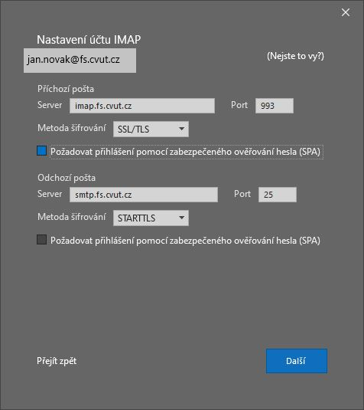Close the IMAP account setup dialog
Screen dimensions: 364x410
[346, 12]
